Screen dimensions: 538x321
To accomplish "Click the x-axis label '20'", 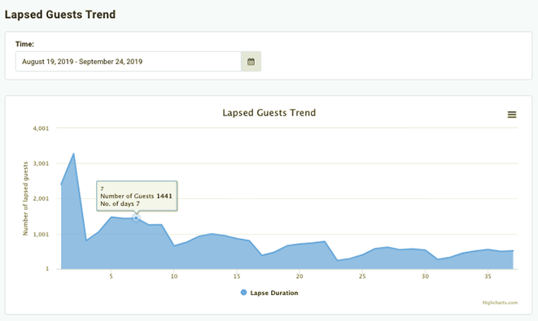I will point(300,276).
